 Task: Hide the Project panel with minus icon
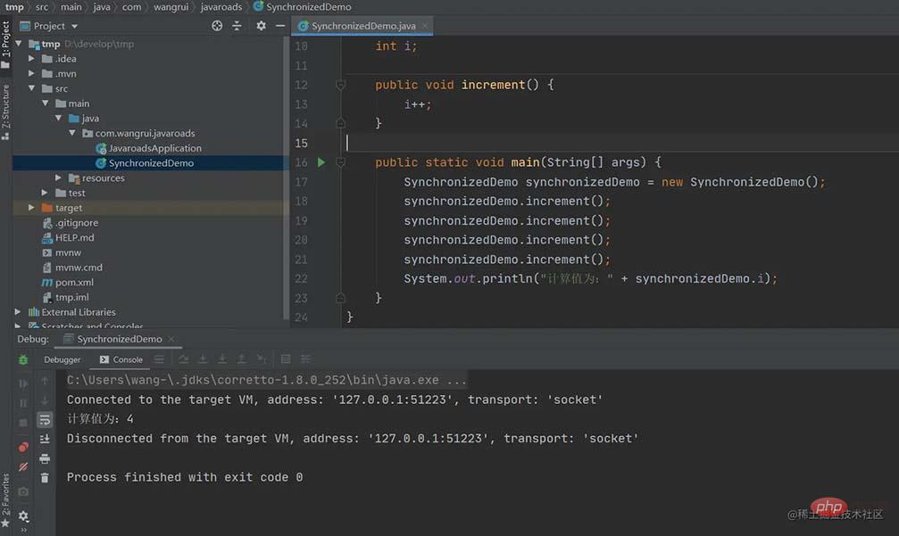pos(279,26)
